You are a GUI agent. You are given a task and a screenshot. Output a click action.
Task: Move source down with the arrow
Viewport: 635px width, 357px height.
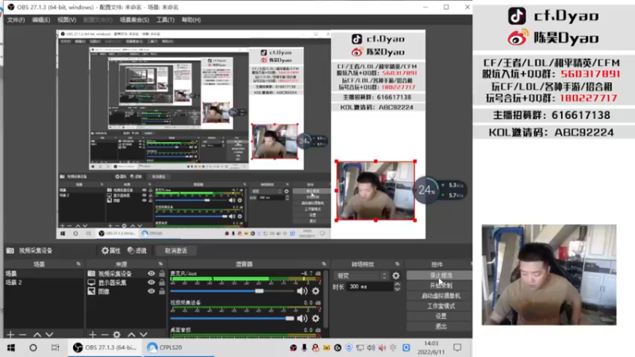tap(144, 335)
